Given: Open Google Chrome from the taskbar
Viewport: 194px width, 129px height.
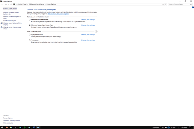Looking at the screenshot, I should pos(20,127).
